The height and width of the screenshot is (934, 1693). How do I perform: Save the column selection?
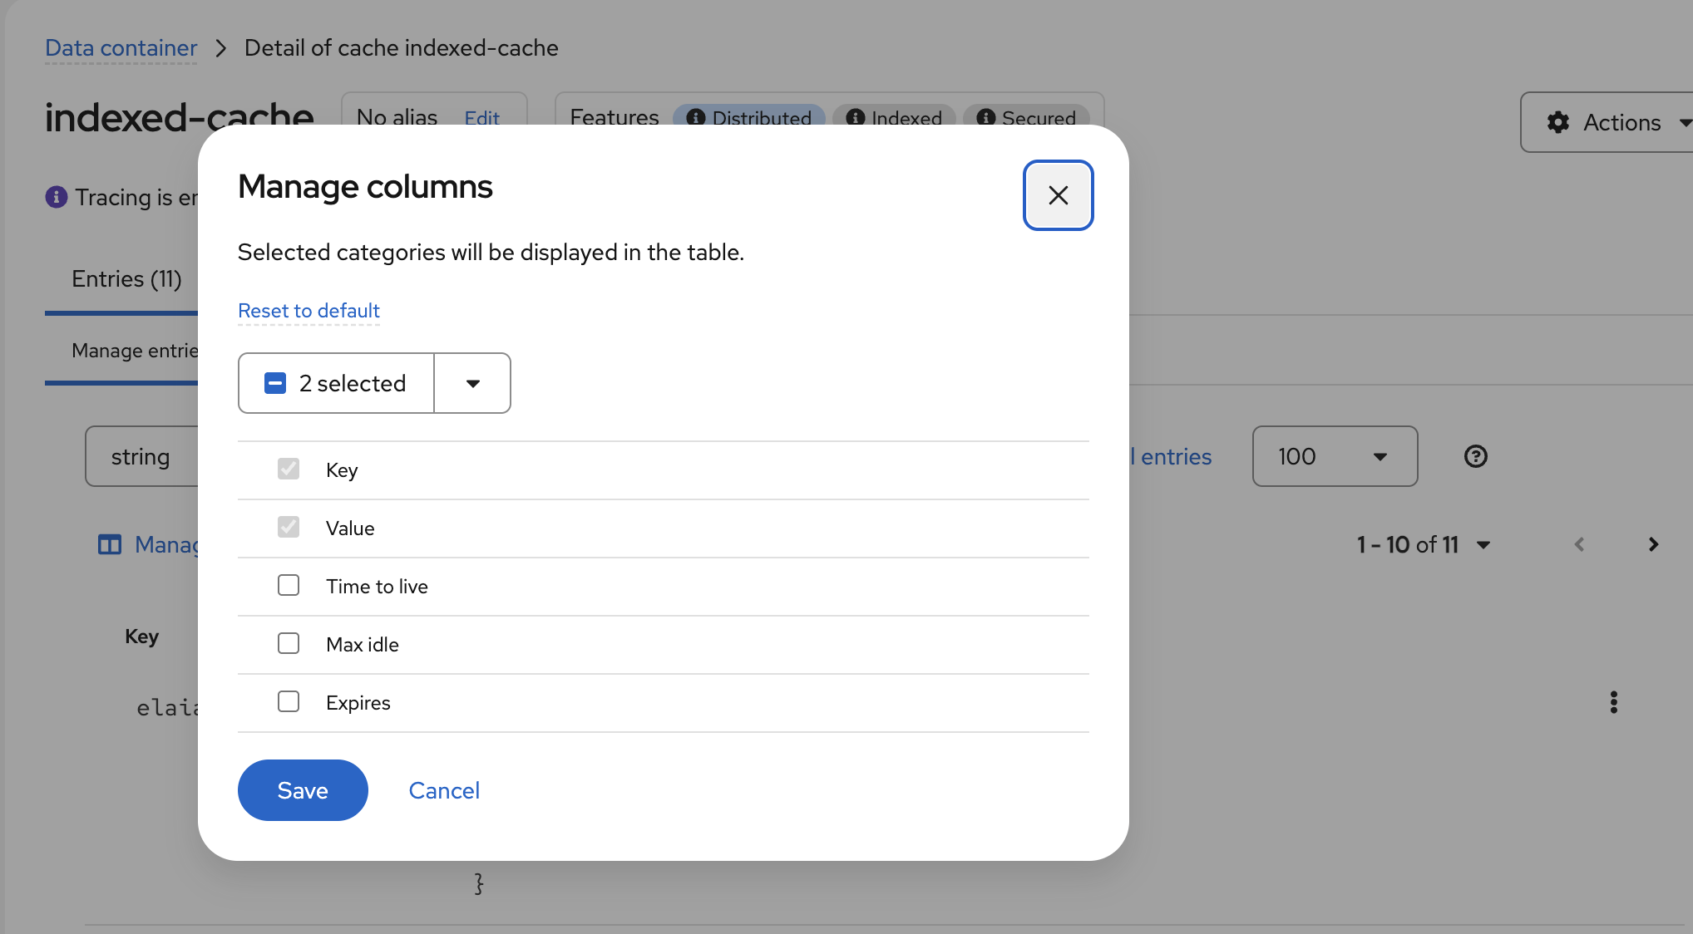[303, 790]
